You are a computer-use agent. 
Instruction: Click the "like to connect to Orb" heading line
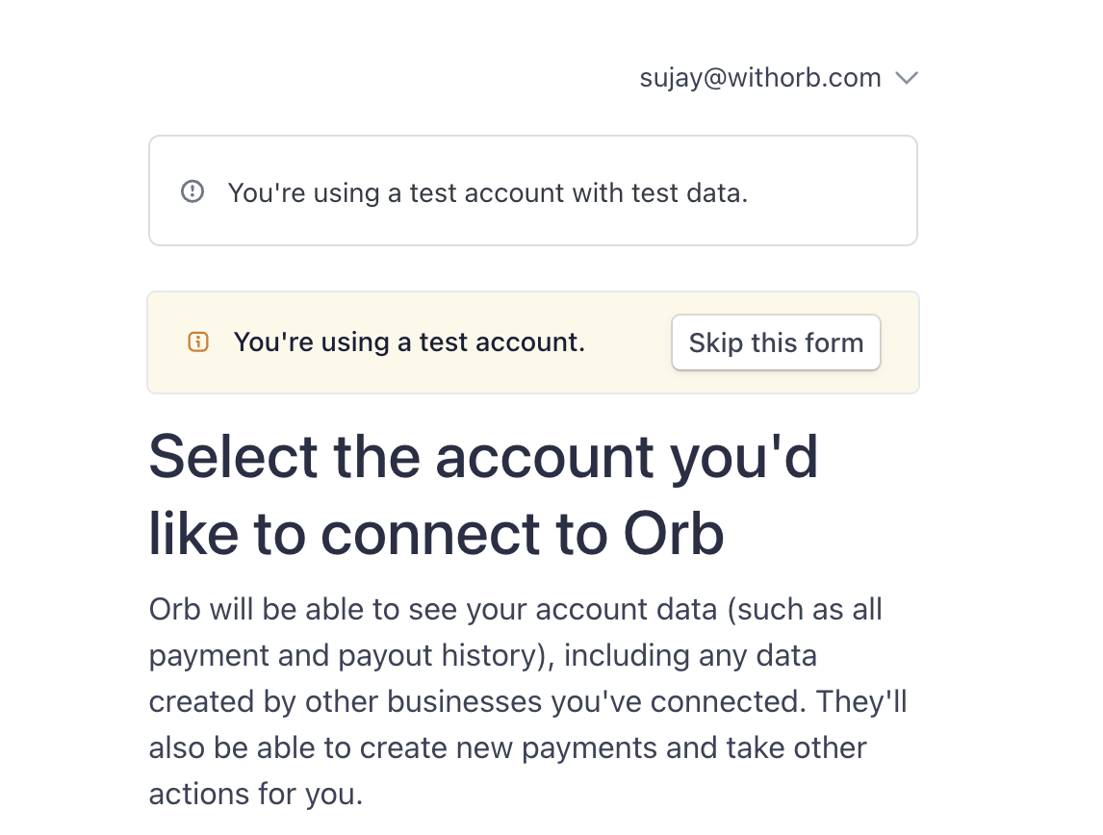(435, 534)
